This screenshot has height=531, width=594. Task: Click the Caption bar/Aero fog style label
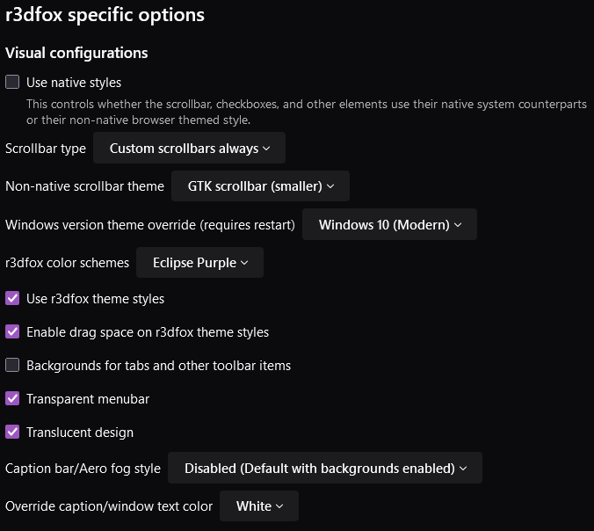tap(83, 469)
